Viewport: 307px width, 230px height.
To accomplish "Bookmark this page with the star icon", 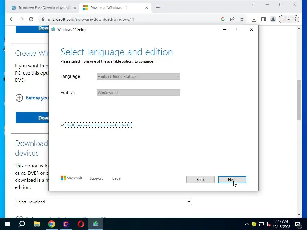I will pos(242,19).
